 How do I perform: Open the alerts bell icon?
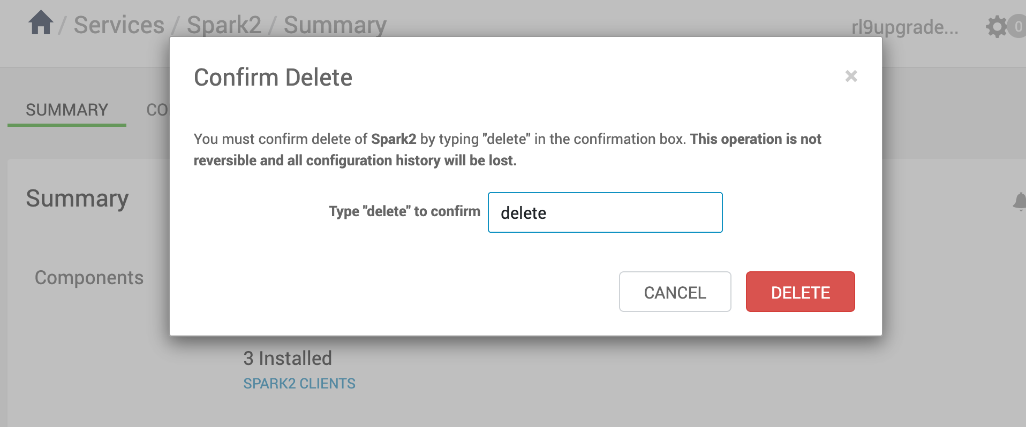pos(1020,202)
